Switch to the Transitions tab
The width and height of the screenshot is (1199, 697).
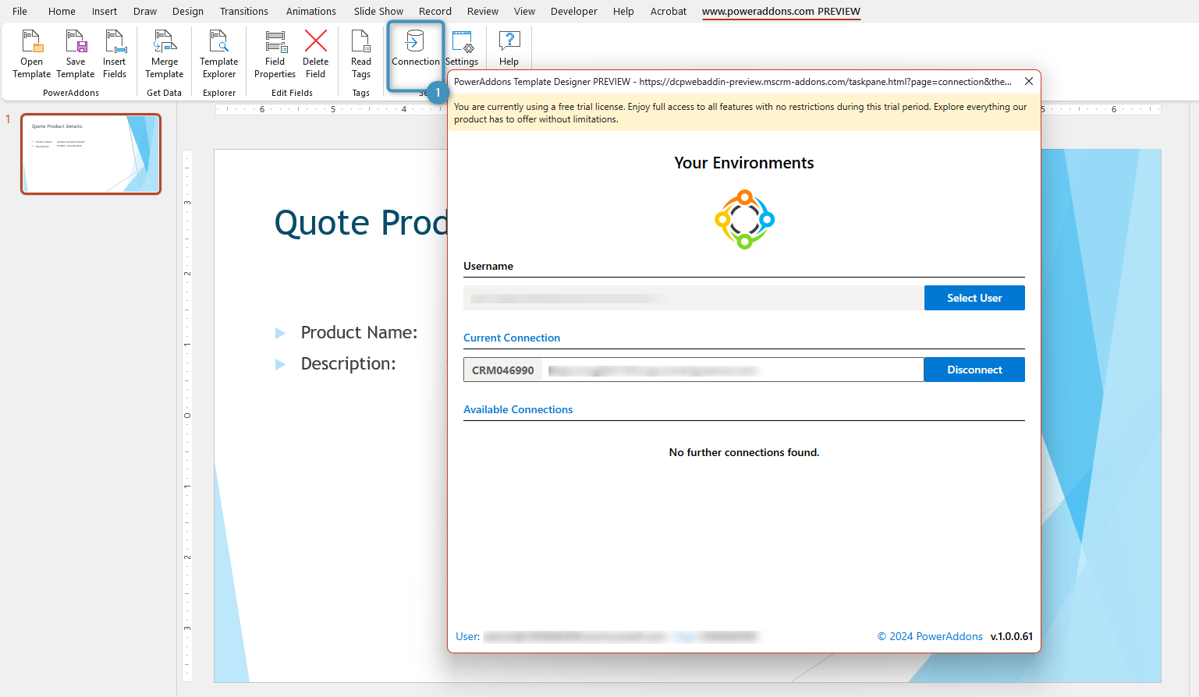coord(244,11)
